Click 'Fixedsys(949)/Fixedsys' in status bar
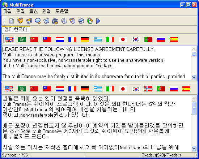The width and height of the screenshot is (199, 159). point(161,155)
